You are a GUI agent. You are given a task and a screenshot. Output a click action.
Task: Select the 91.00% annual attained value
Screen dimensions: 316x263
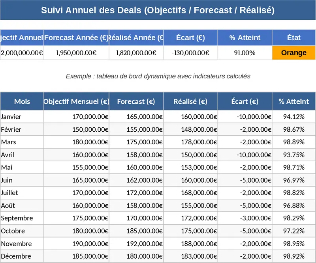245,53
